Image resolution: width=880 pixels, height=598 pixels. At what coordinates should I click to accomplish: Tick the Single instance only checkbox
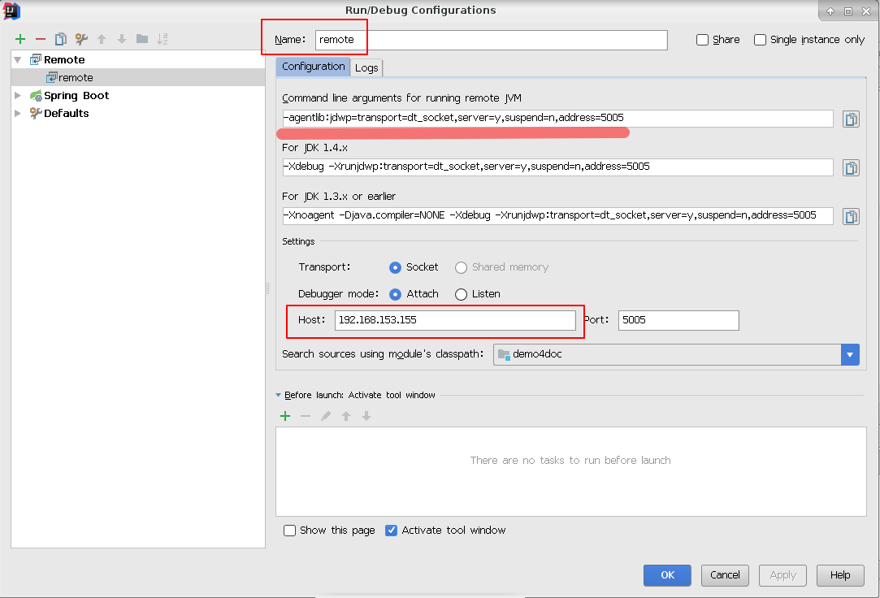pos(761,40)
